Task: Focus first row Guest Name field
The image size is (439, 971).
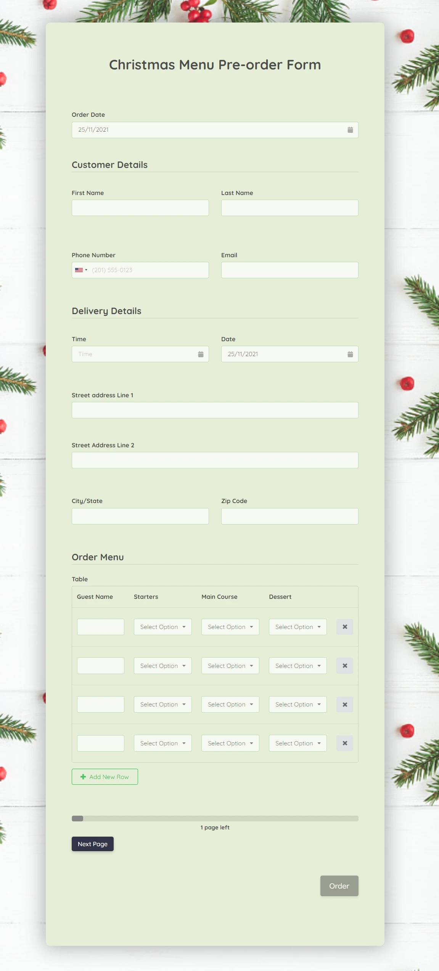Action: [x=101, y=627]
